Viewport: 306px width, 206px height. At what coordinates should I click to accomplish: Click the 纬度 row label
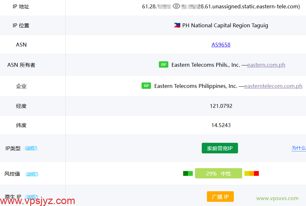pos(21,125)
